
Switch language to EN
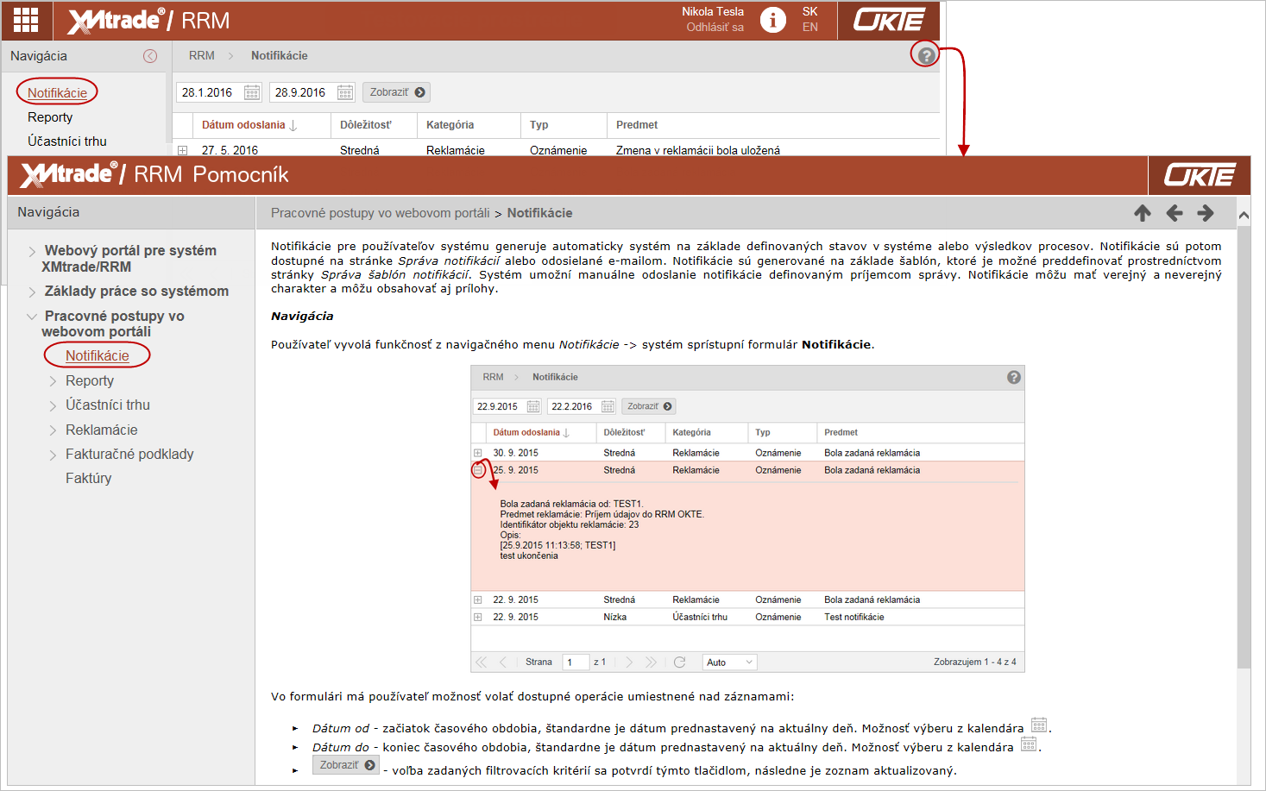(809, 28)
